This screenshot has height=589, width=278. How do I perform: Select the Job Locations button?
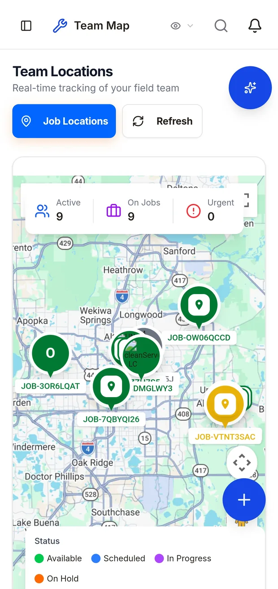click(x=64, y=121)
